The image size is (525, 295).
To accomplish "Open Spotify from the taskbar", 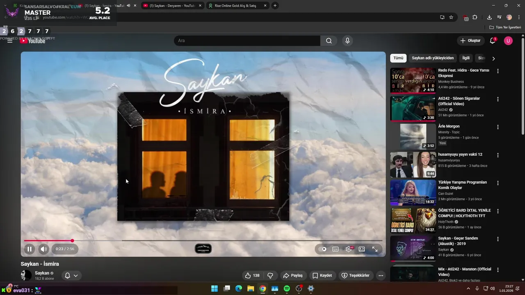I will (287, 288).
